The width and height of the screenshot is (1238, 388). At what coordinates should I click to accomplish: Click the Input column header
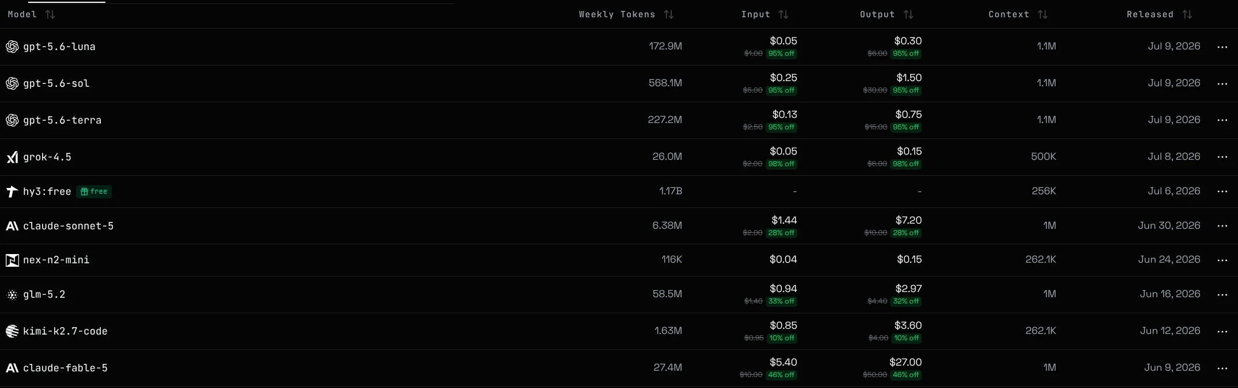click(x=756, y=14)
